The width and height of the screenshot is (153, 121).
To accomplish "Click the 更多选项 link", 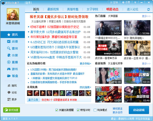I will (x=118, y=112).
